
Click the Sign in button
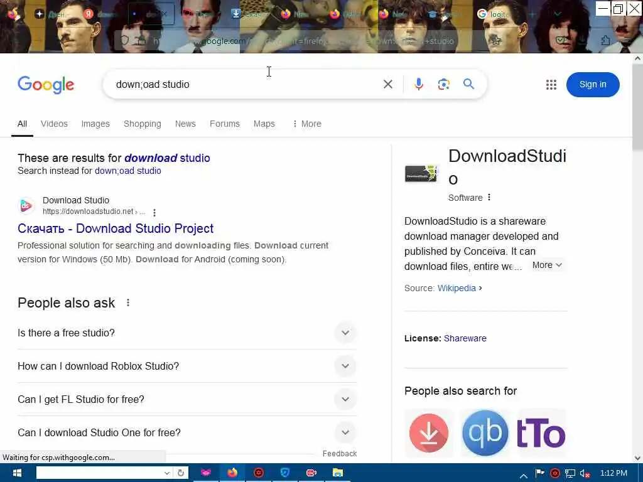click(593, 85)
